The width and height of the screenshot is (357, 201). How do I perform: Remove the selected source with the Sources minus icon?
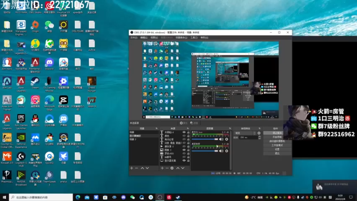point(167,168)
